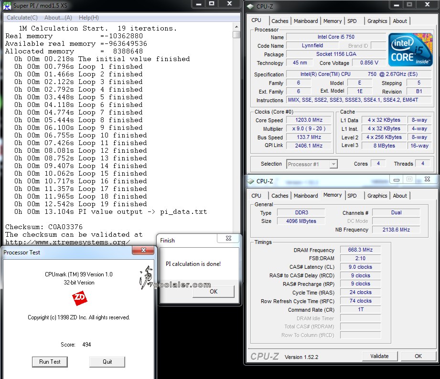Screen dimensions: 440x379
Task: Switch to CPU tab in the CPU-Z Memory window
Action: (x=256, y=196)
